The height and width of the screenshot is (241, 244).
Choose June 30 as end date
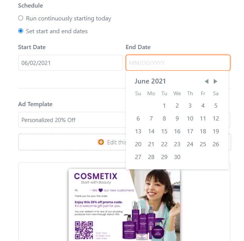(x=177, y=157)
